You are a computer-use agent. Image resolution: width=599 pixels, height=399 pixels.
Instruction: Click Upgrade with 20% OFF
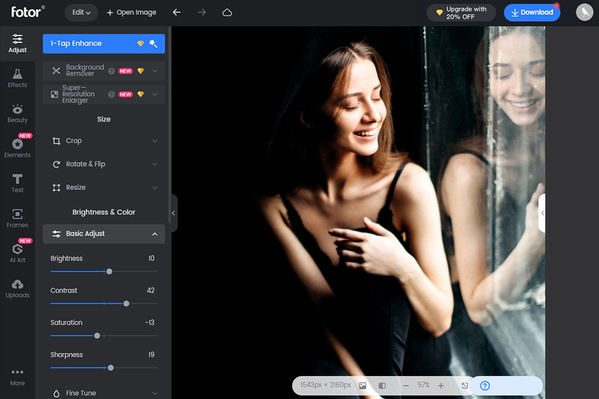pyautogui.click(x=461, y=12)
